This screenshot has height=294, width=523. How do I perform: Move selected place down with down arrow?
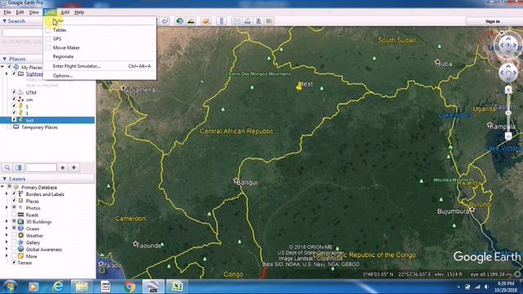tap(74, 167)
